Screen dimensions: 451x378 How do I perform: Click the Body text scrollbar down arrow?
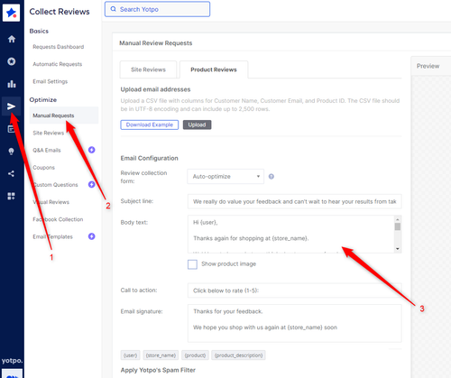pos(398,249)
